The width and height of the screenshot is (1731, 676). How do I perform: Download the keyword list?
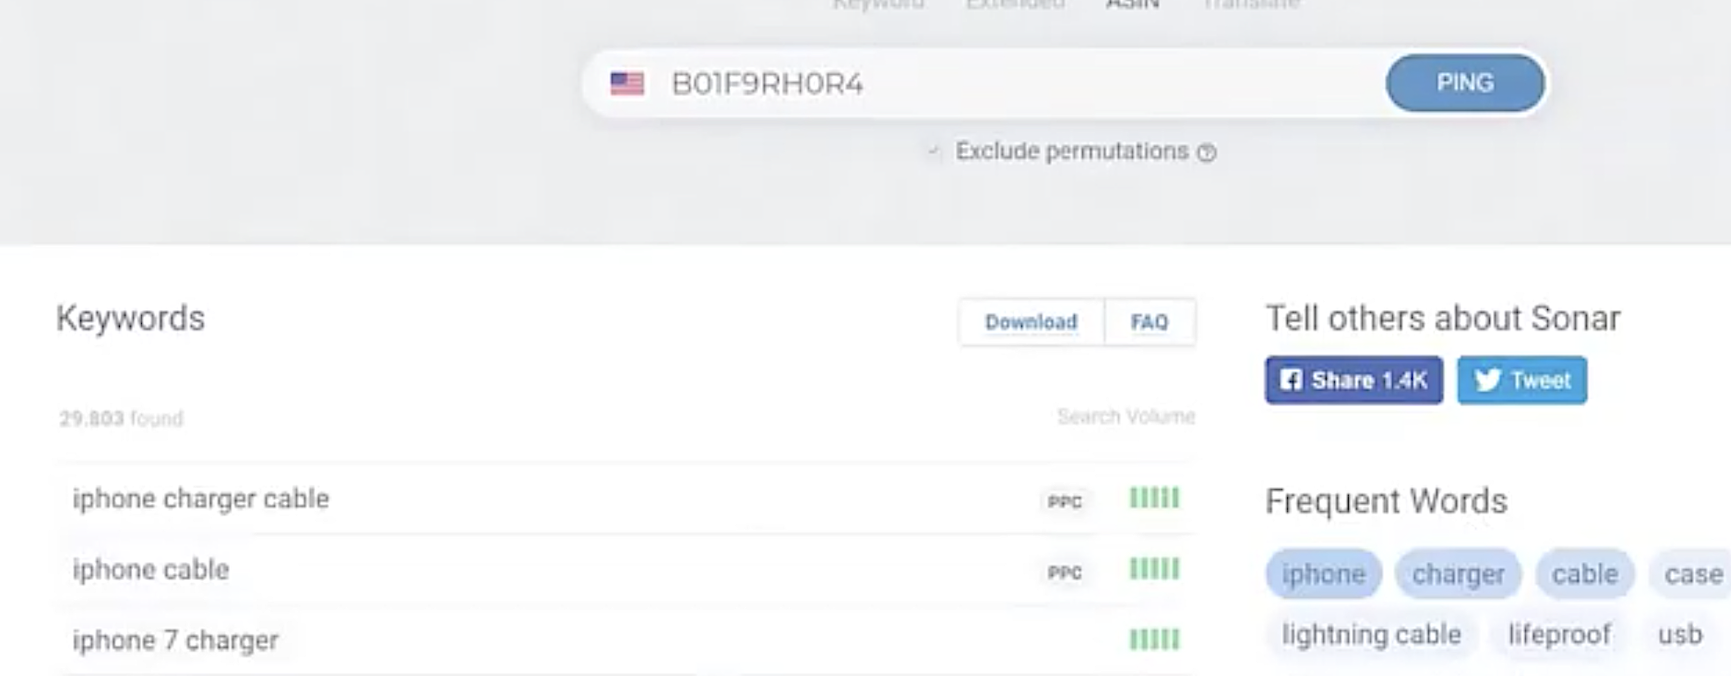[1031, 322]
